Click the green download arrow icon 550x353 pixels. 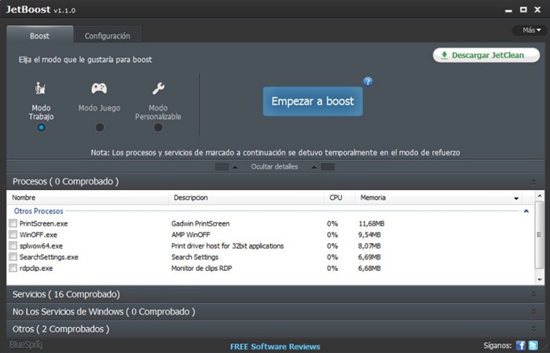(444, 56)
